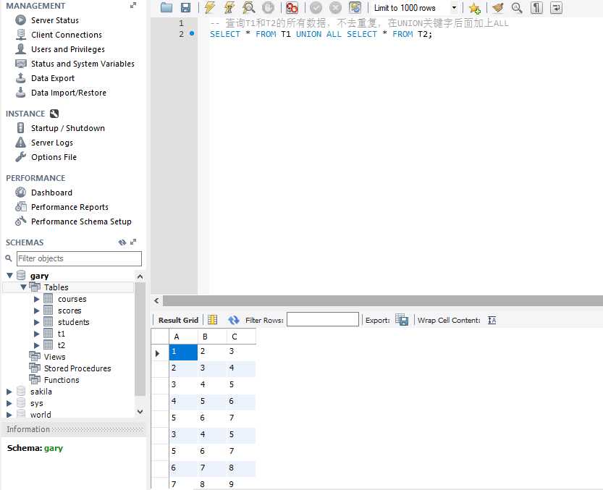Select the Views node
603x490 pixels.
pyautogui.click(x=54, y=357)
